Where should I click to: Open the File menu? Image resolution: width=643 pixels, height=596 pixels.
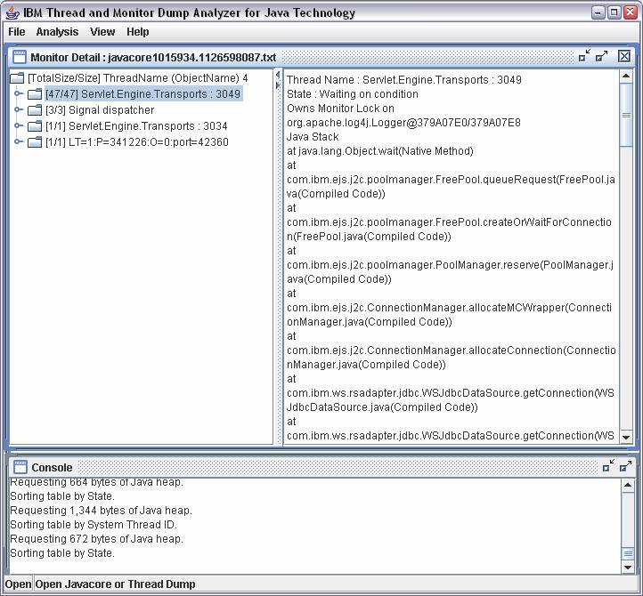pos(16,32)
